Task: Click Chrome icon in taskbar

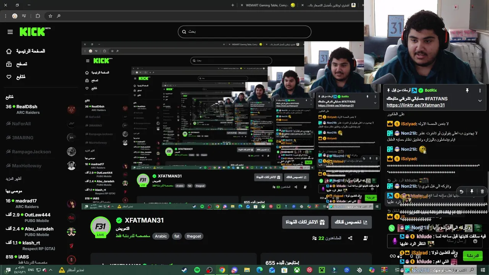Action: (x=222, y=270)
